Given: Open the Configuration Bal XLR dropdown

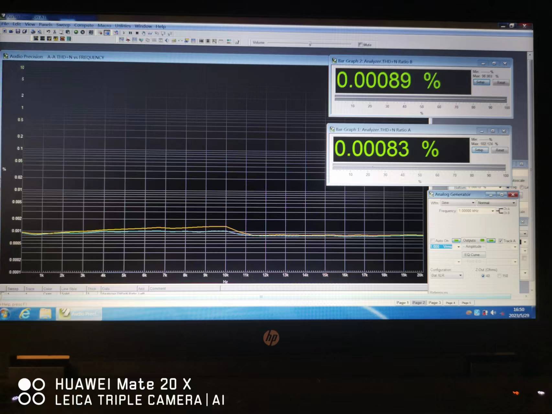Looking at the screenshot, I should (x=447, y=276).
